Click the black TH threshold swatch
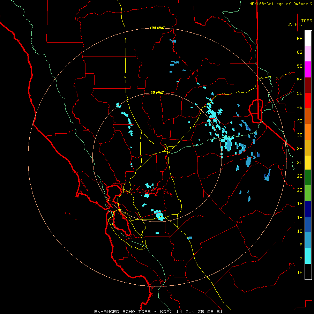The image size is (314, 314). [x=308, y=271]
